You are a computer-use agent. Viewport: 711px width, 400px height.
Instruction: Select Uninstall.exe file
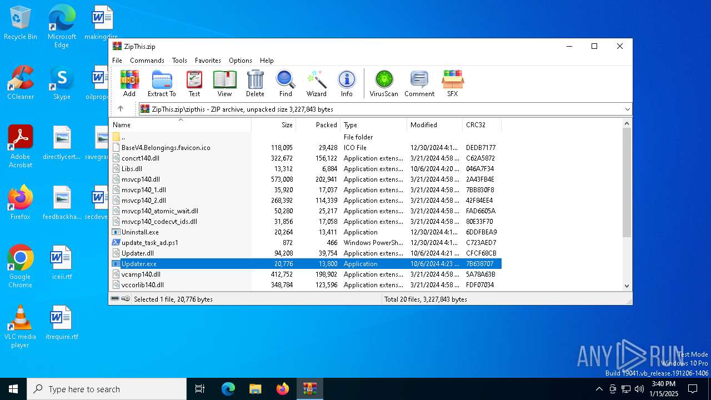(306, 232)
